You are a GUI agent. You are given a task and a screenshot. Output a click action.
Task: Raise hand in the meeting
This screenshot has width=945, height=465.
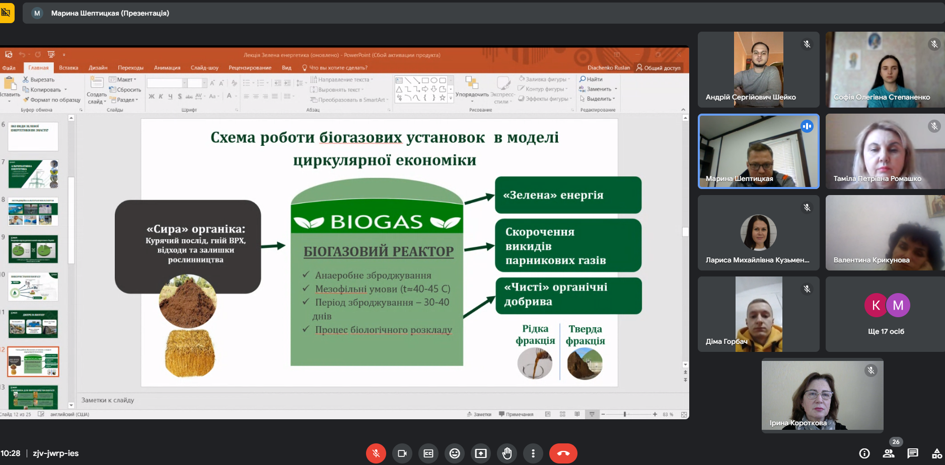[507, 453]
